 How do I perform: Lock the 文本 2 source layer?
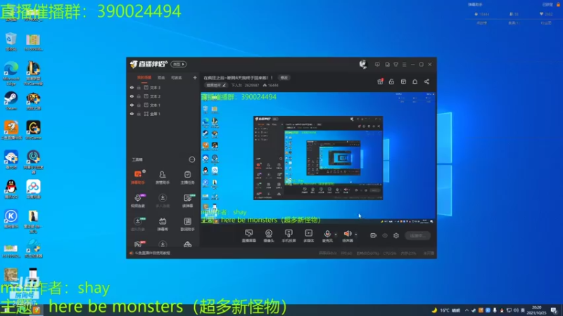139,96
